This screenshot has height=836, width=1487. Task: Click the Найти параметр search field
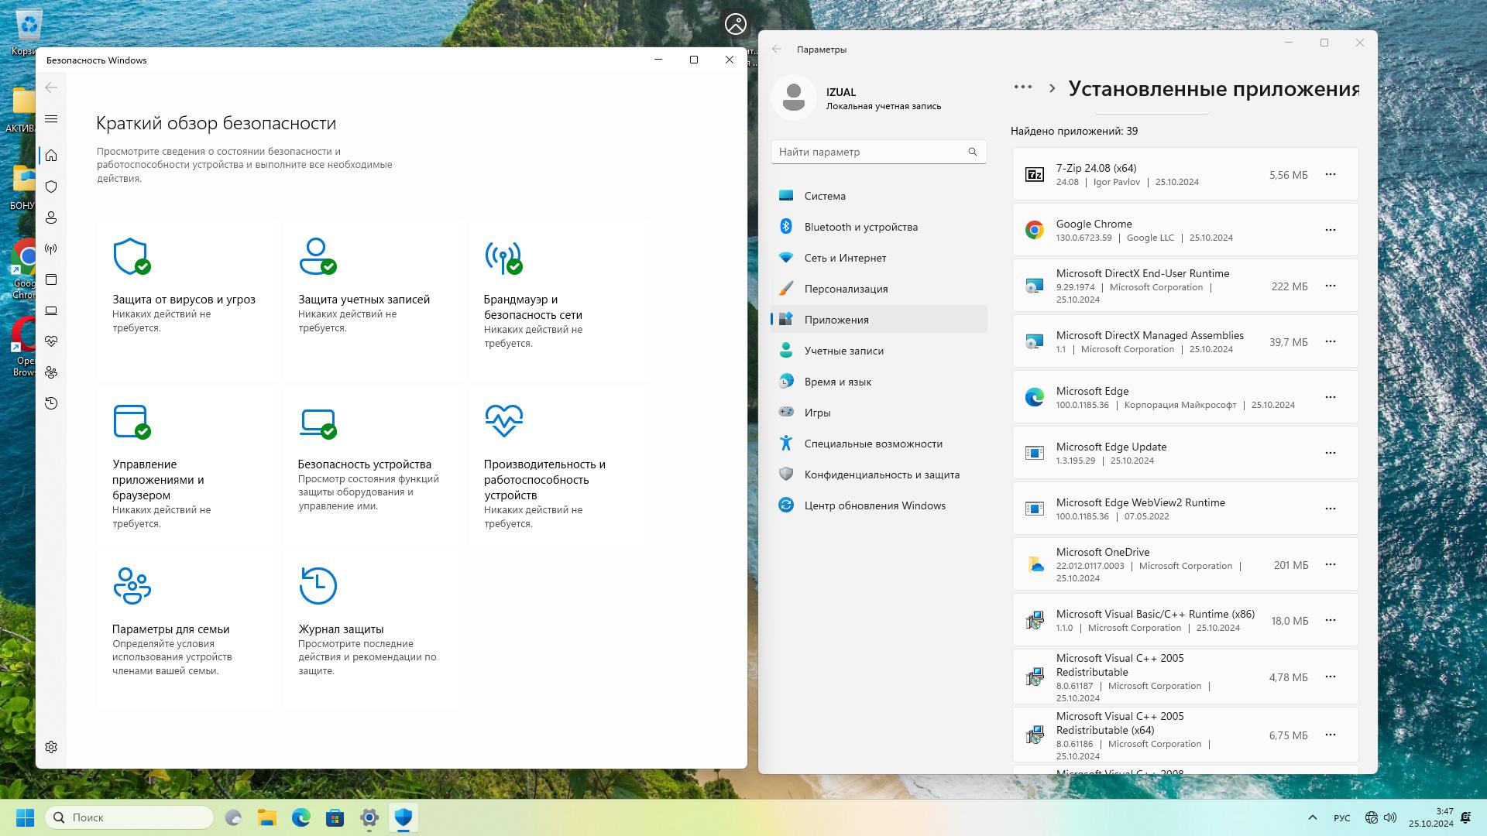[x=869, y=152]
